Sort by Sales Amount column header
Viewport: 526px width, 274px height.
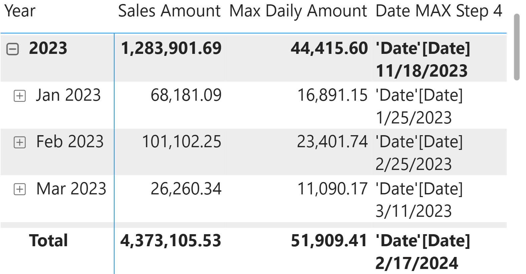[169, 11]
